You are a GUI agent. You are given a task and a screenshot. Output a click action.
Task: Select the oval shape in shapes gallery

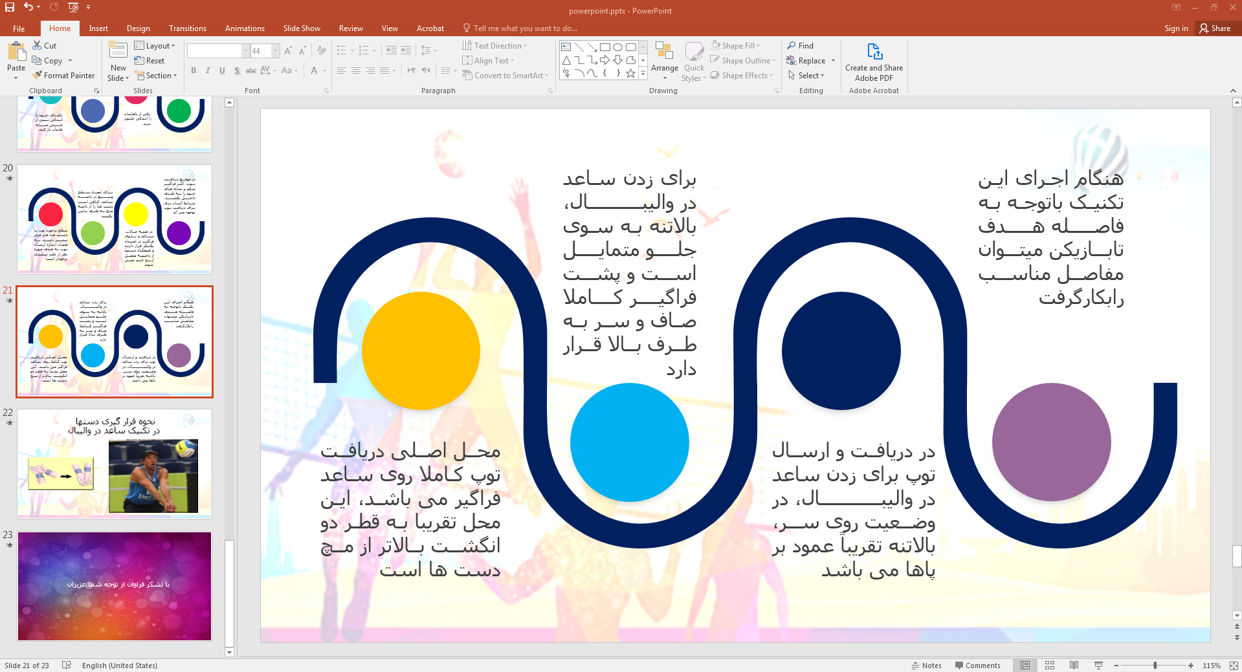pyautogui.click(x=617, y=47)
